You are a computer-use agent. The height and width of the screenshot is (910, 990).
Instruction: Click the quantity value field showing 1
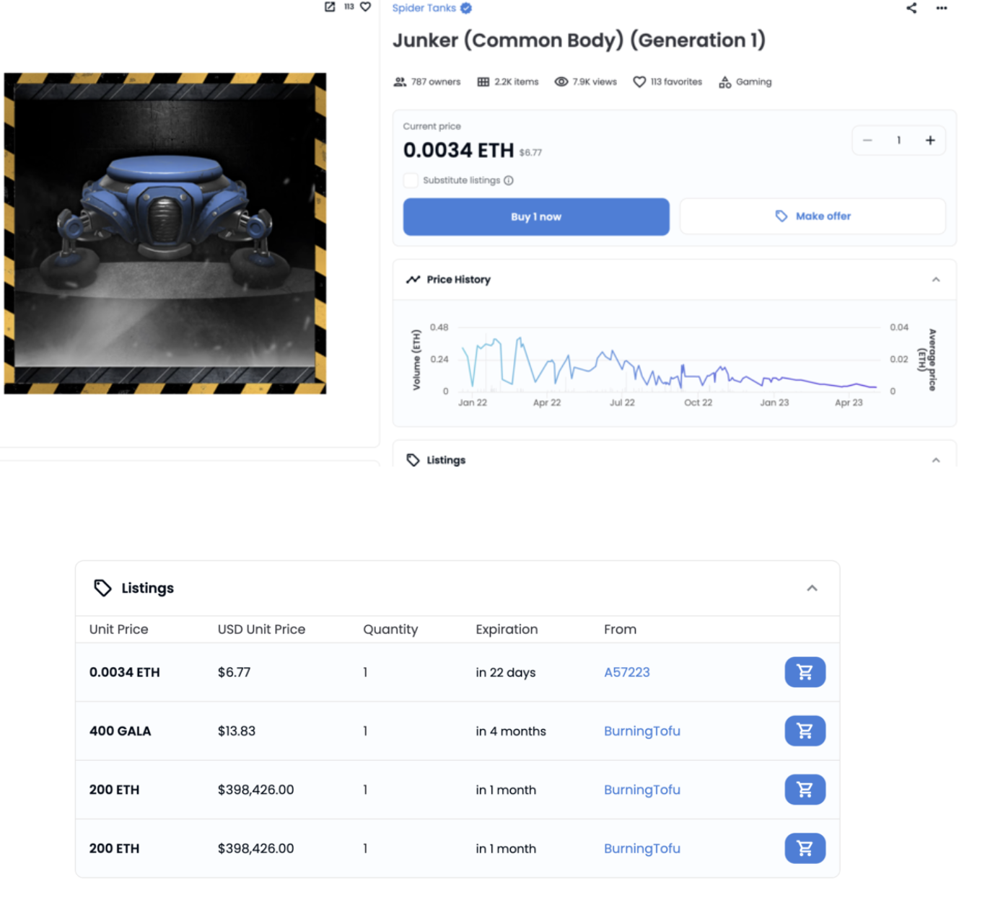click(x=898, y=141)
